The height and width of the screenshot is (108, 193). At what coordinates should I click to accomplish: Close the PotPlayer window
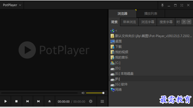(188, 5)
